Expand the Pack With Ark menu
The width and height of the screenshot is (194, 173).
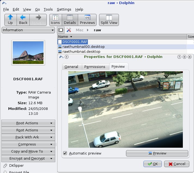coord(28,137)
